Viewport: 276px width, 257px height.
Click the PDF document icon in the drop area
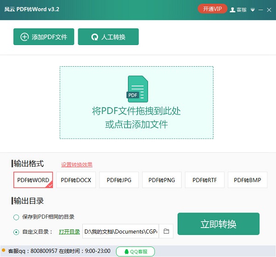(x=137, y=89)
